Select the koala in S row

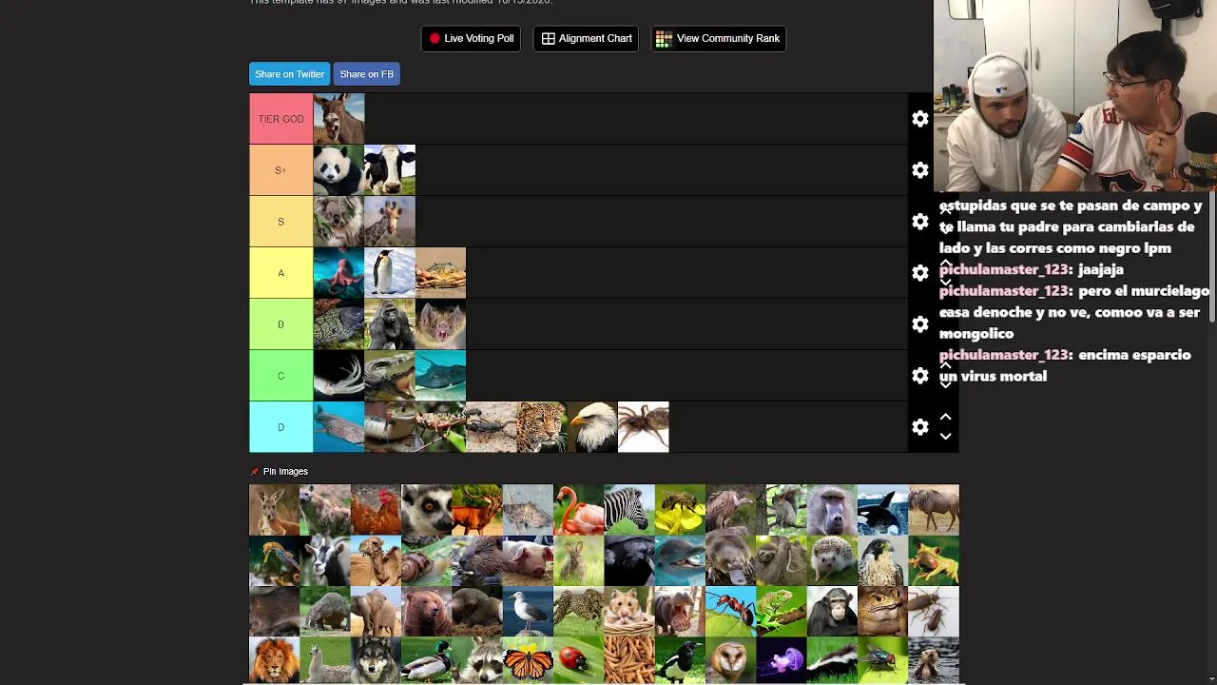[x=338, y=222]
